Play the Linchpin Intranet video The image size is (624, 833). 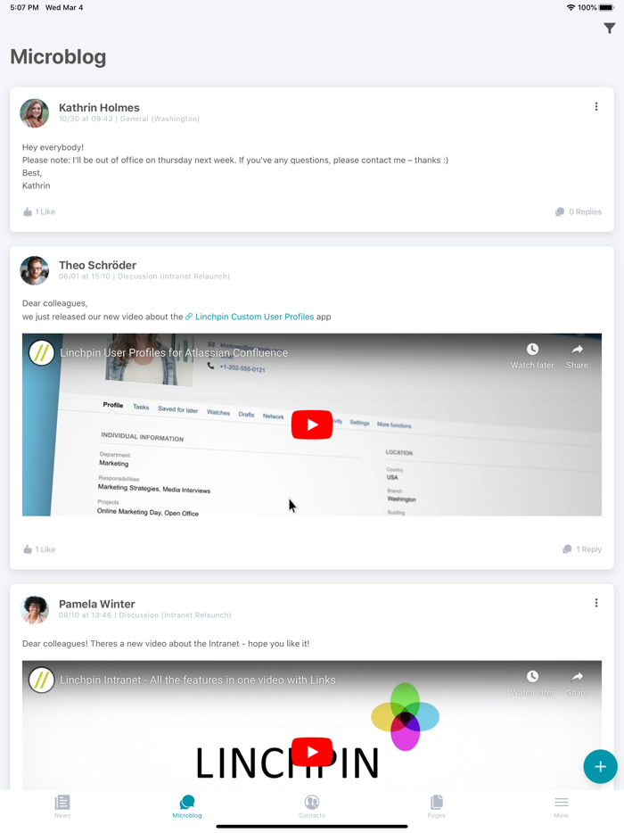point(312,752)
